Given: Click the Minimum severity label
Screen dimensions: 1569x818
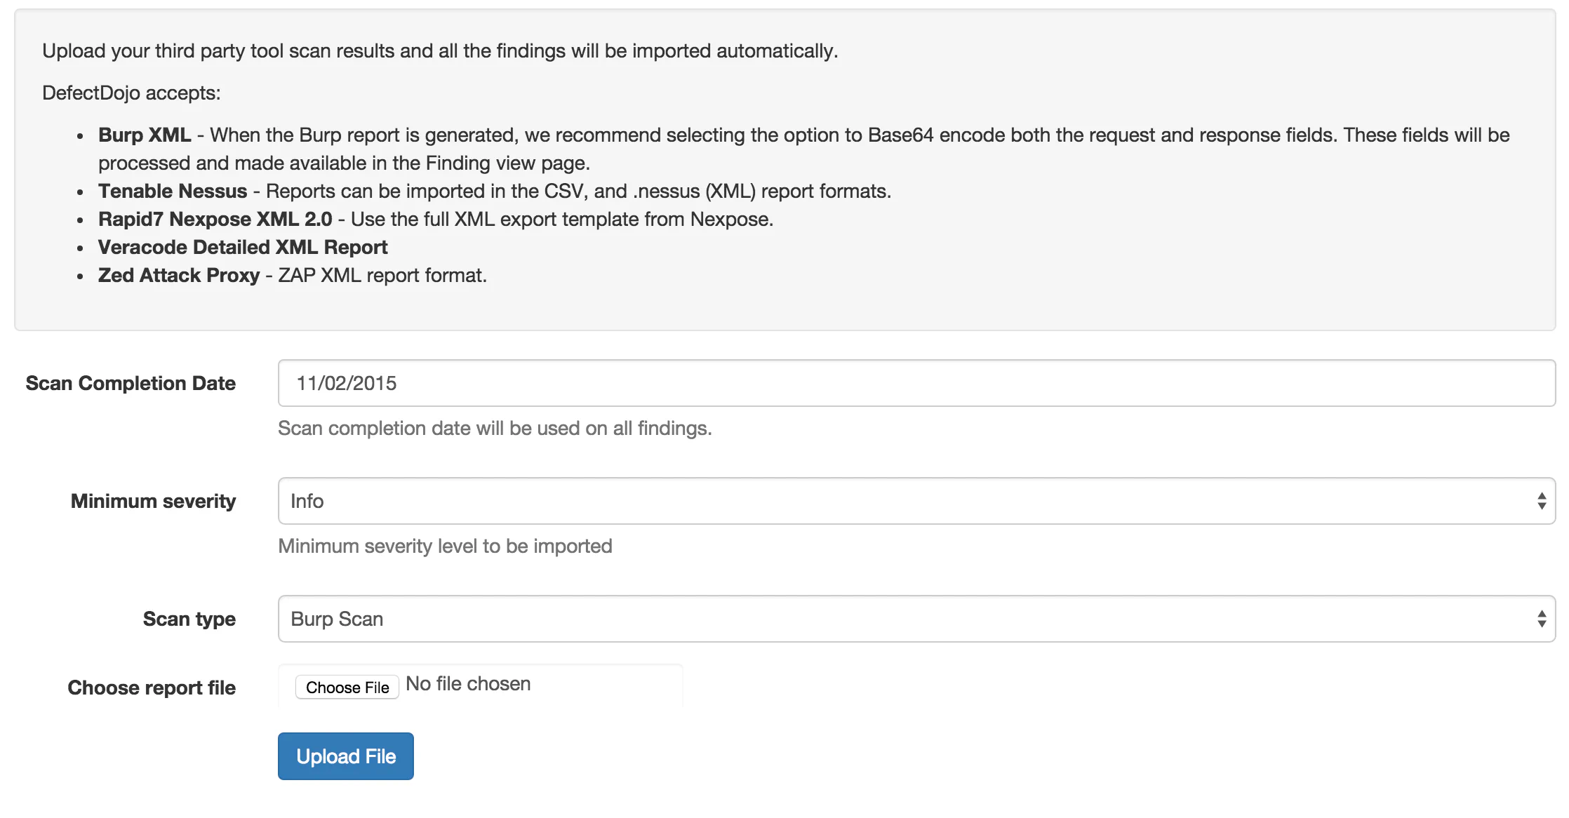Looking at the screenshot, I should pos(153,500).
